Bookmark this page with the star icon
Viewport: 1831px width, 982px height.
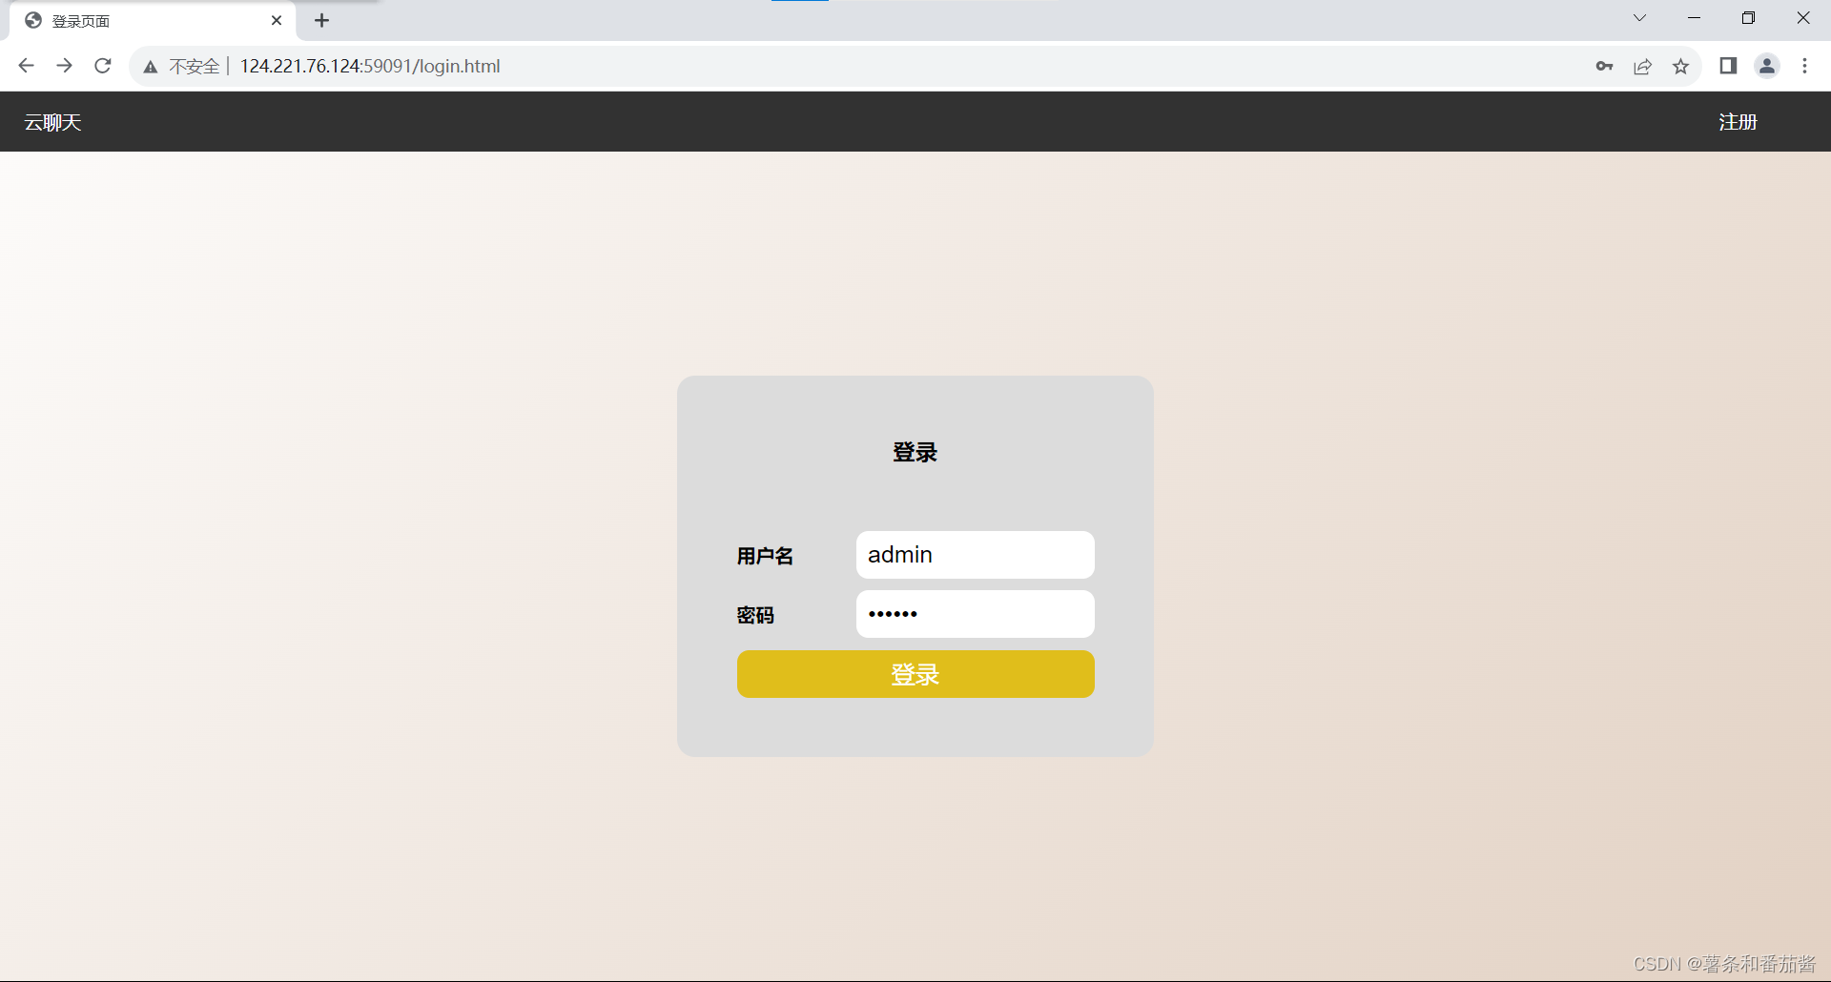pos(1680,66)
